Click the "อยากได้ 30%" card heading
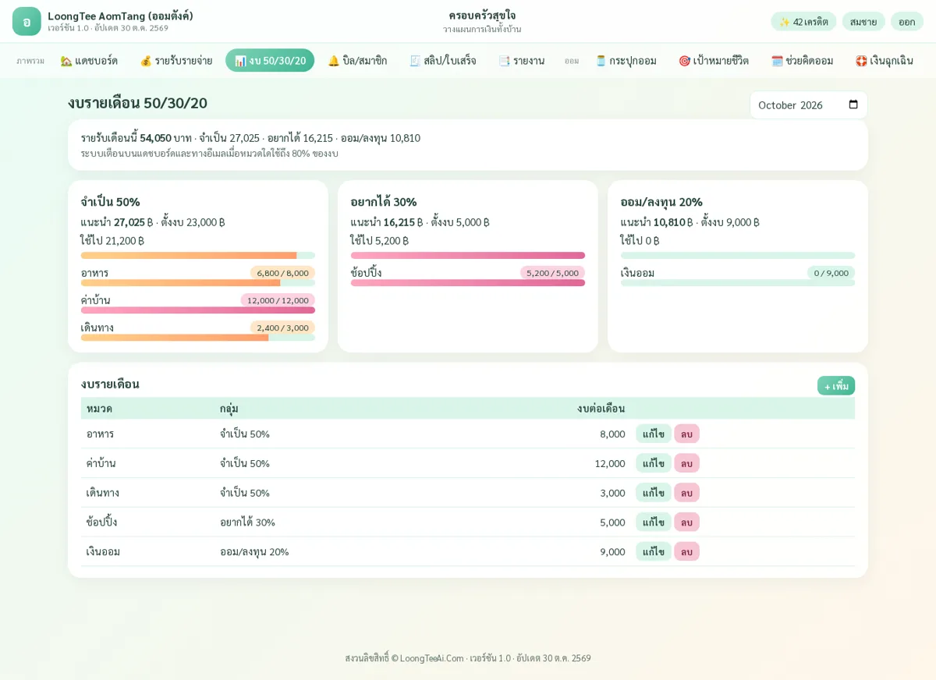936x680 pixels. pos(384,202)
